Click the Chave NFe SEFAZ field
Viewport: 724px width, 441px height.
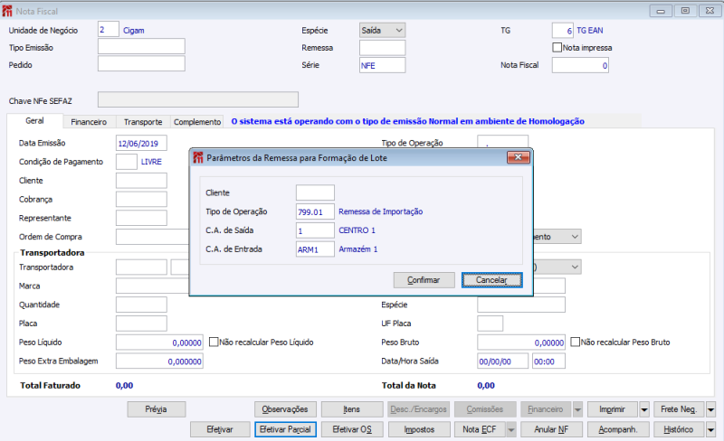[x=198, y=99]
